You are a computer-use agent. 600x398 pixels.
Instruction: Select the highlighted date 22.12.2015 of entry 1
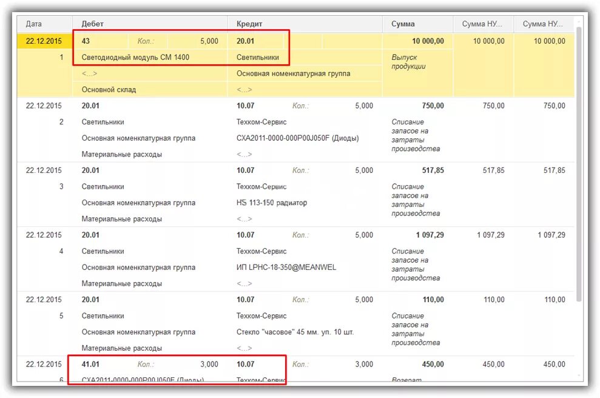coord(44,41)
